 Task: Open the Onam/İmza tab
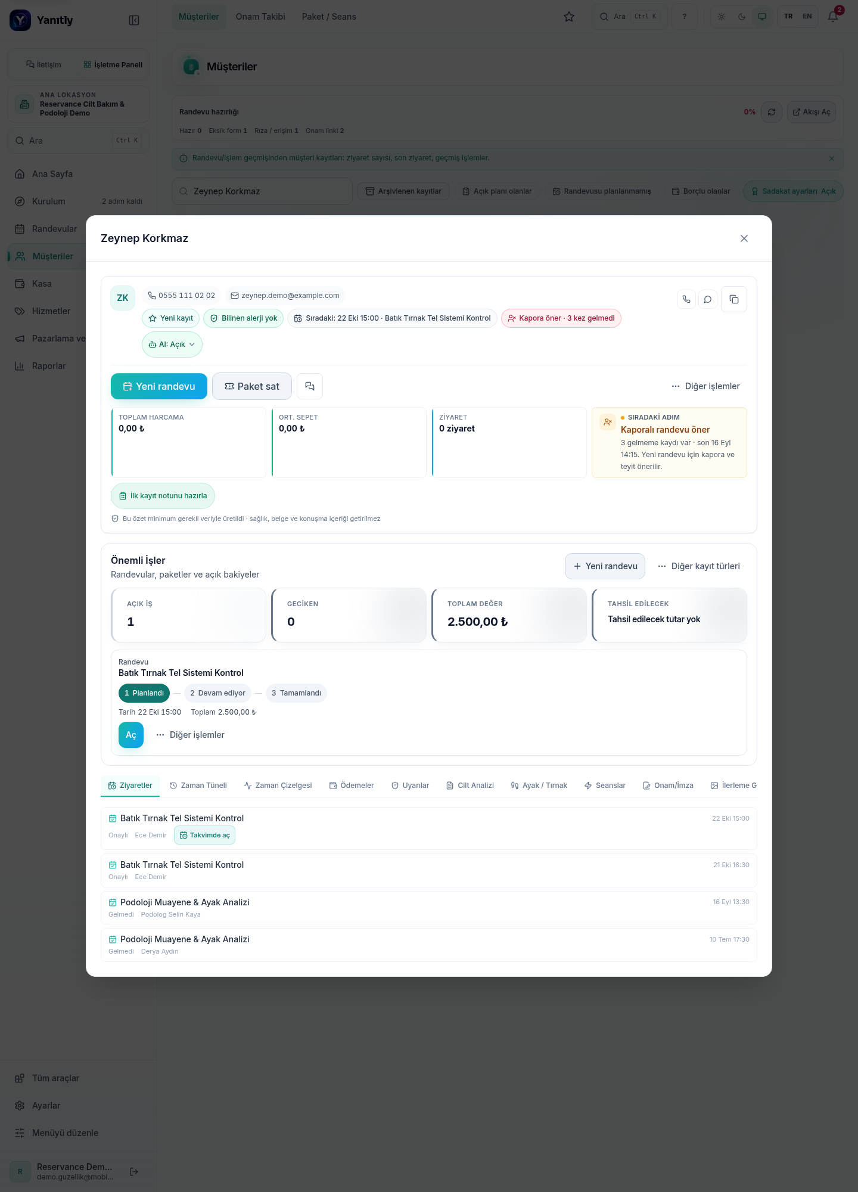pyautogui.click(x=668, y=786)
